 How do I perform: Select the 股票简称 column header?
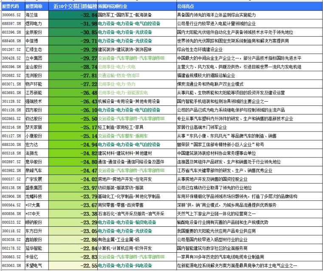click(x=37, y=6)
